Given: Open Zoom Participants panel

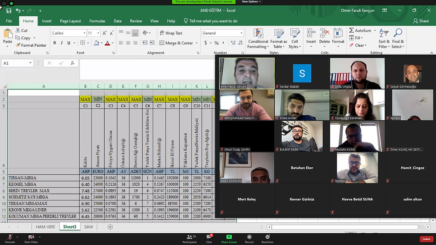Looking at the screenshot, I should click(x=190, y=238).
